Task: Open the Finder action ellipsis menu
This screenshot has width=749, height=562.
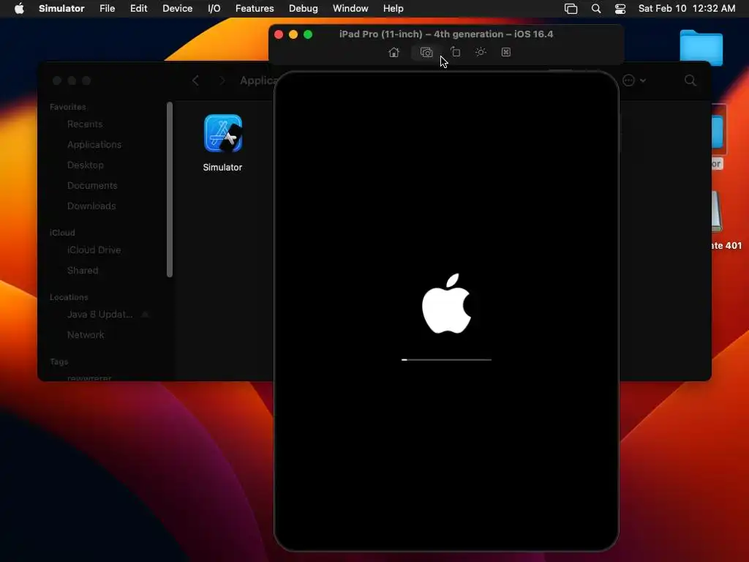Action: (634, 80)
